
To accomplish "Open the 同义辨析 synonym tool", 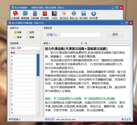I will click(x=84, y=15).
